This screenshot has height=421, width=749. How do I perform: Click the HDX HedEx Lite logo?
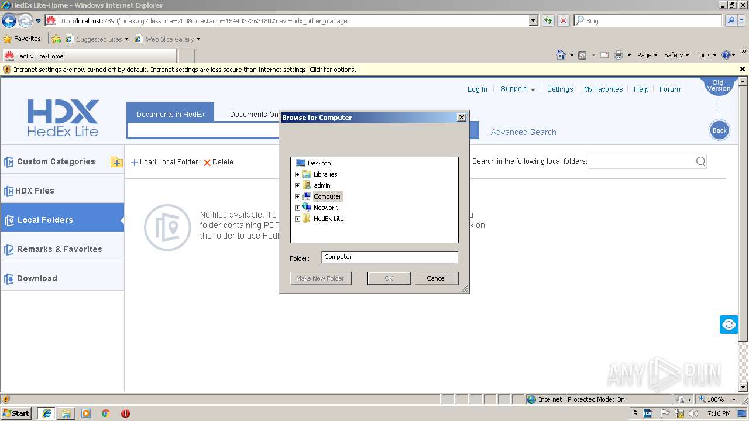63,118
